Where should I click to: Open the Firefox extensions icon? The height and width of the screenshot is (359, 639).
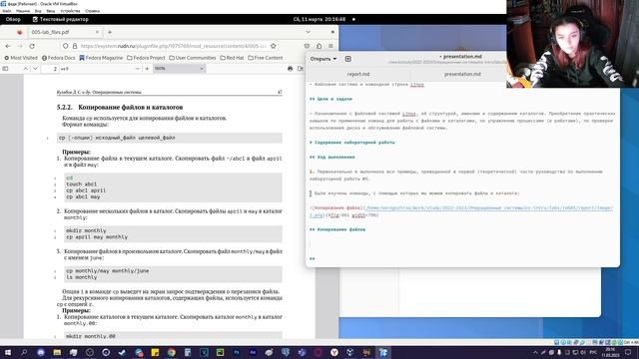(319, 46)
